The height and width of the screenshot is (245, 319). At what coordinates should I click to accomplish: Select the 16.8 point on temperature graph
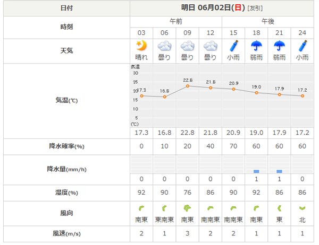click(x=164, y=97)
